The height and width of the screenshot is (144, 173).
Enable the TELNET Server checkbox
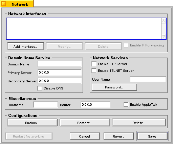[94, 71]
